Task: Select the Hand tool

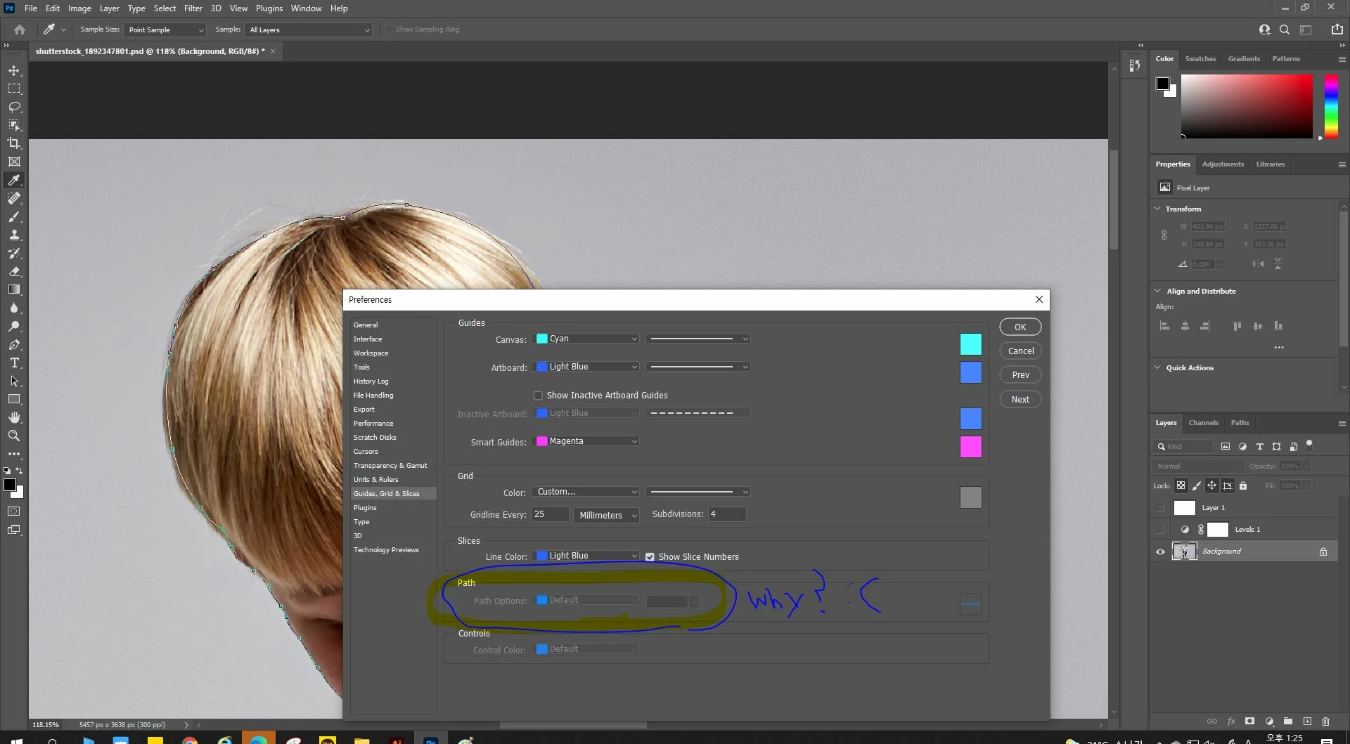Action: (14, 417)
